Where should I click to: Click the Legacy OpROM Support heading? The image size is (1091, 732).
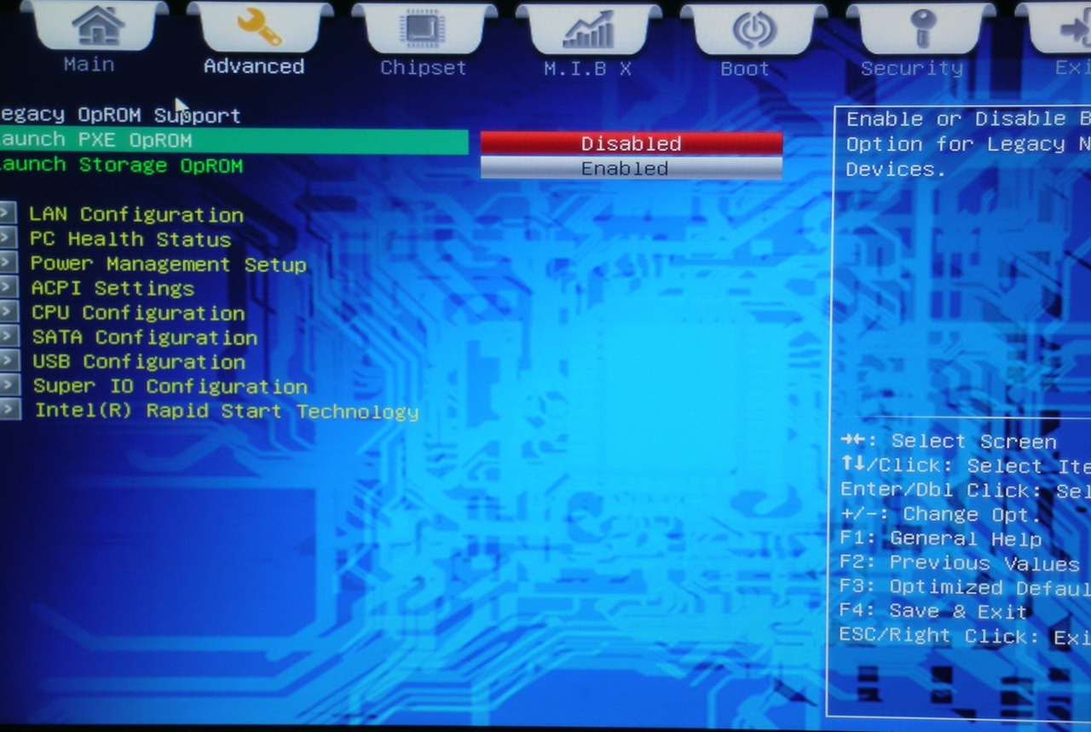click(119, 115)
